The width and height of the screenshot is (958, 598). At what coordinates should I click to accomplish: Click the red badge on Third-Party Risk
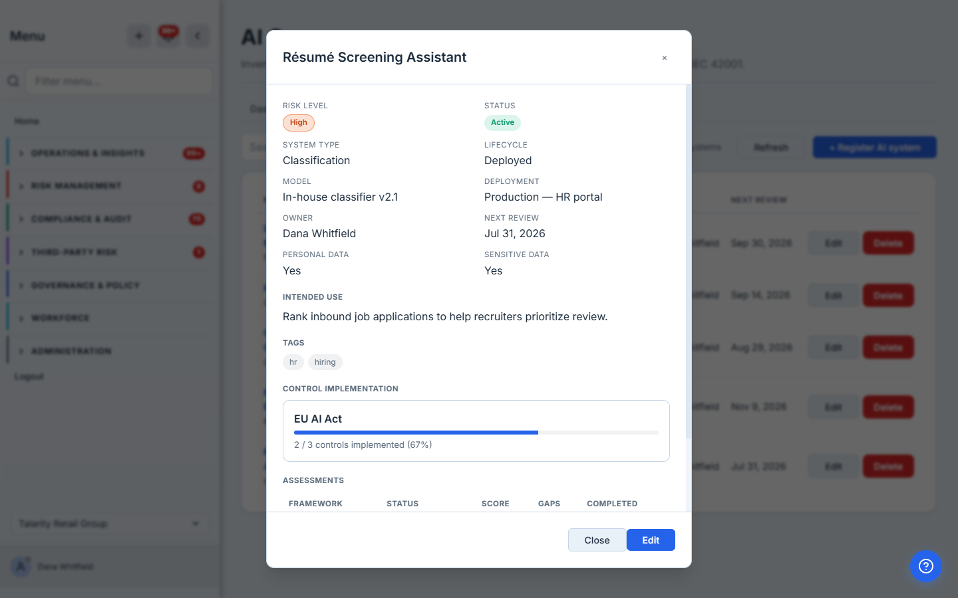(x=199, y=252)
